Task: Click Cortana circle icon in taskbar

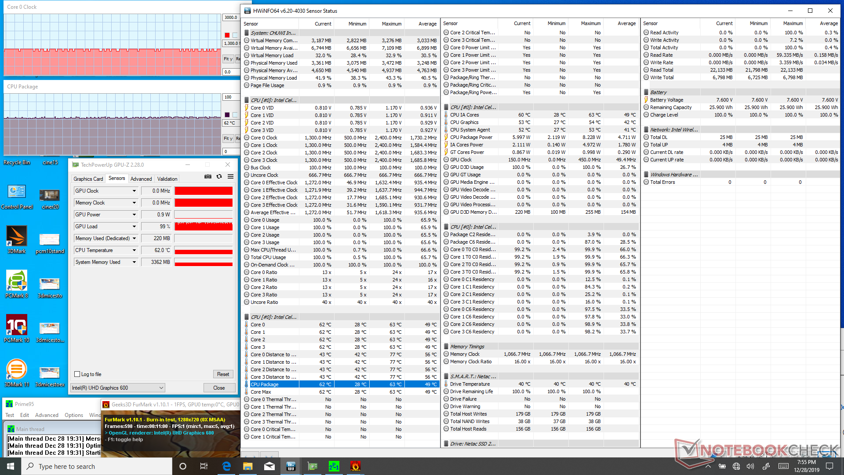Action: [x=183, y=466]
